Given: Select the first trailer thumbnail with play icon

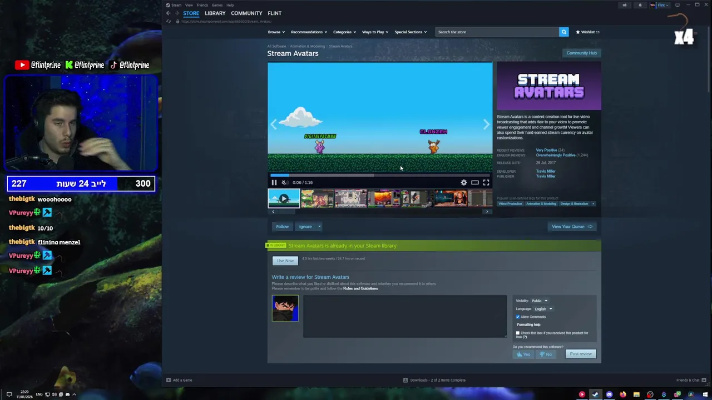Looking at the screenshot, I should [x=284, y=198].
